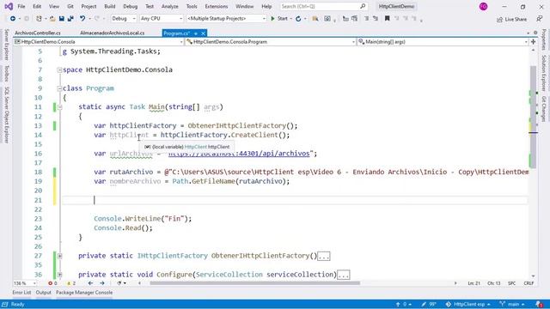Click the CRLF line ending indicator
The image size is (550, 309).
pyautogui.click(x=529, y=283)
